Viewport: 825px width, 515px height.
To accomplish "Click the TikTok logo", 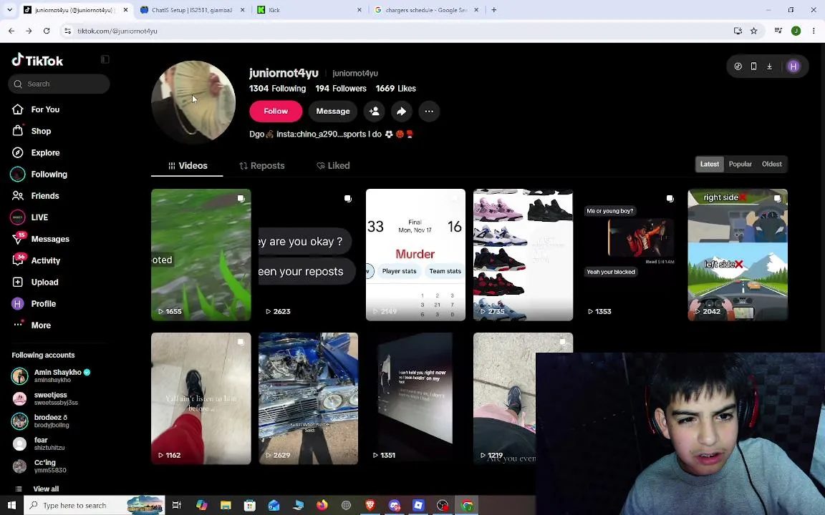I will point(37,60).
